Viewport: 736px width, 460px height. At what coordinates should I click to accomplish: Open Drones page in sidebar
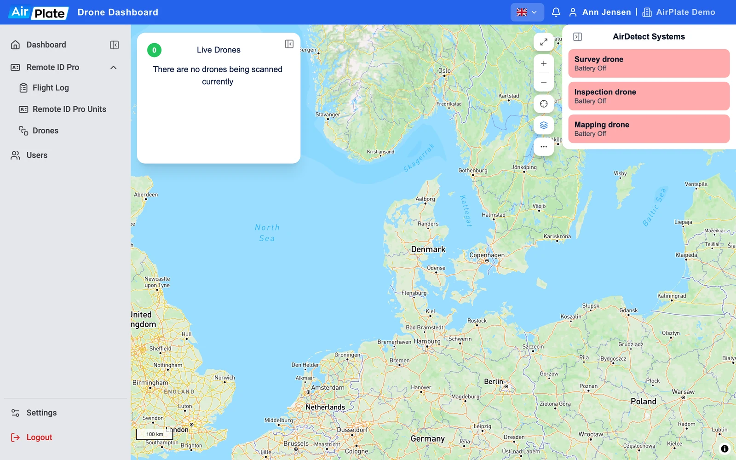coord(39,131)
